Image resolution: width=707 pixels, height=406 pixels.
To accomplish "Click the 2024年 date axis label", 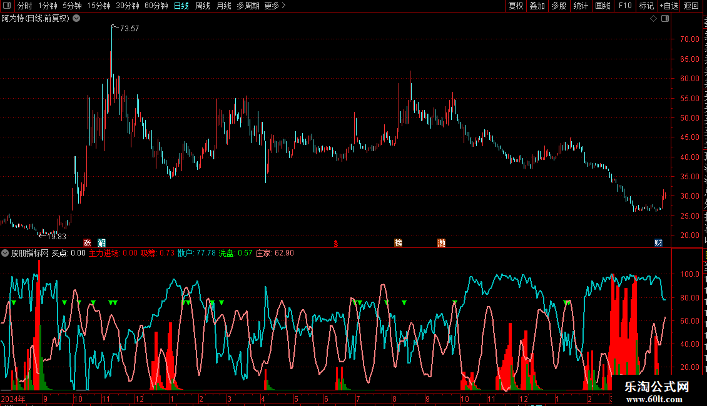I will coord(13,399).
